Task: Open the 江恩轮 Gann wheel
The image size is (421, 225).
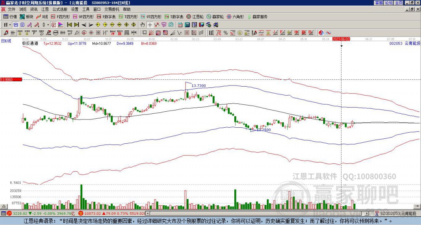Action: click(194, 16)
